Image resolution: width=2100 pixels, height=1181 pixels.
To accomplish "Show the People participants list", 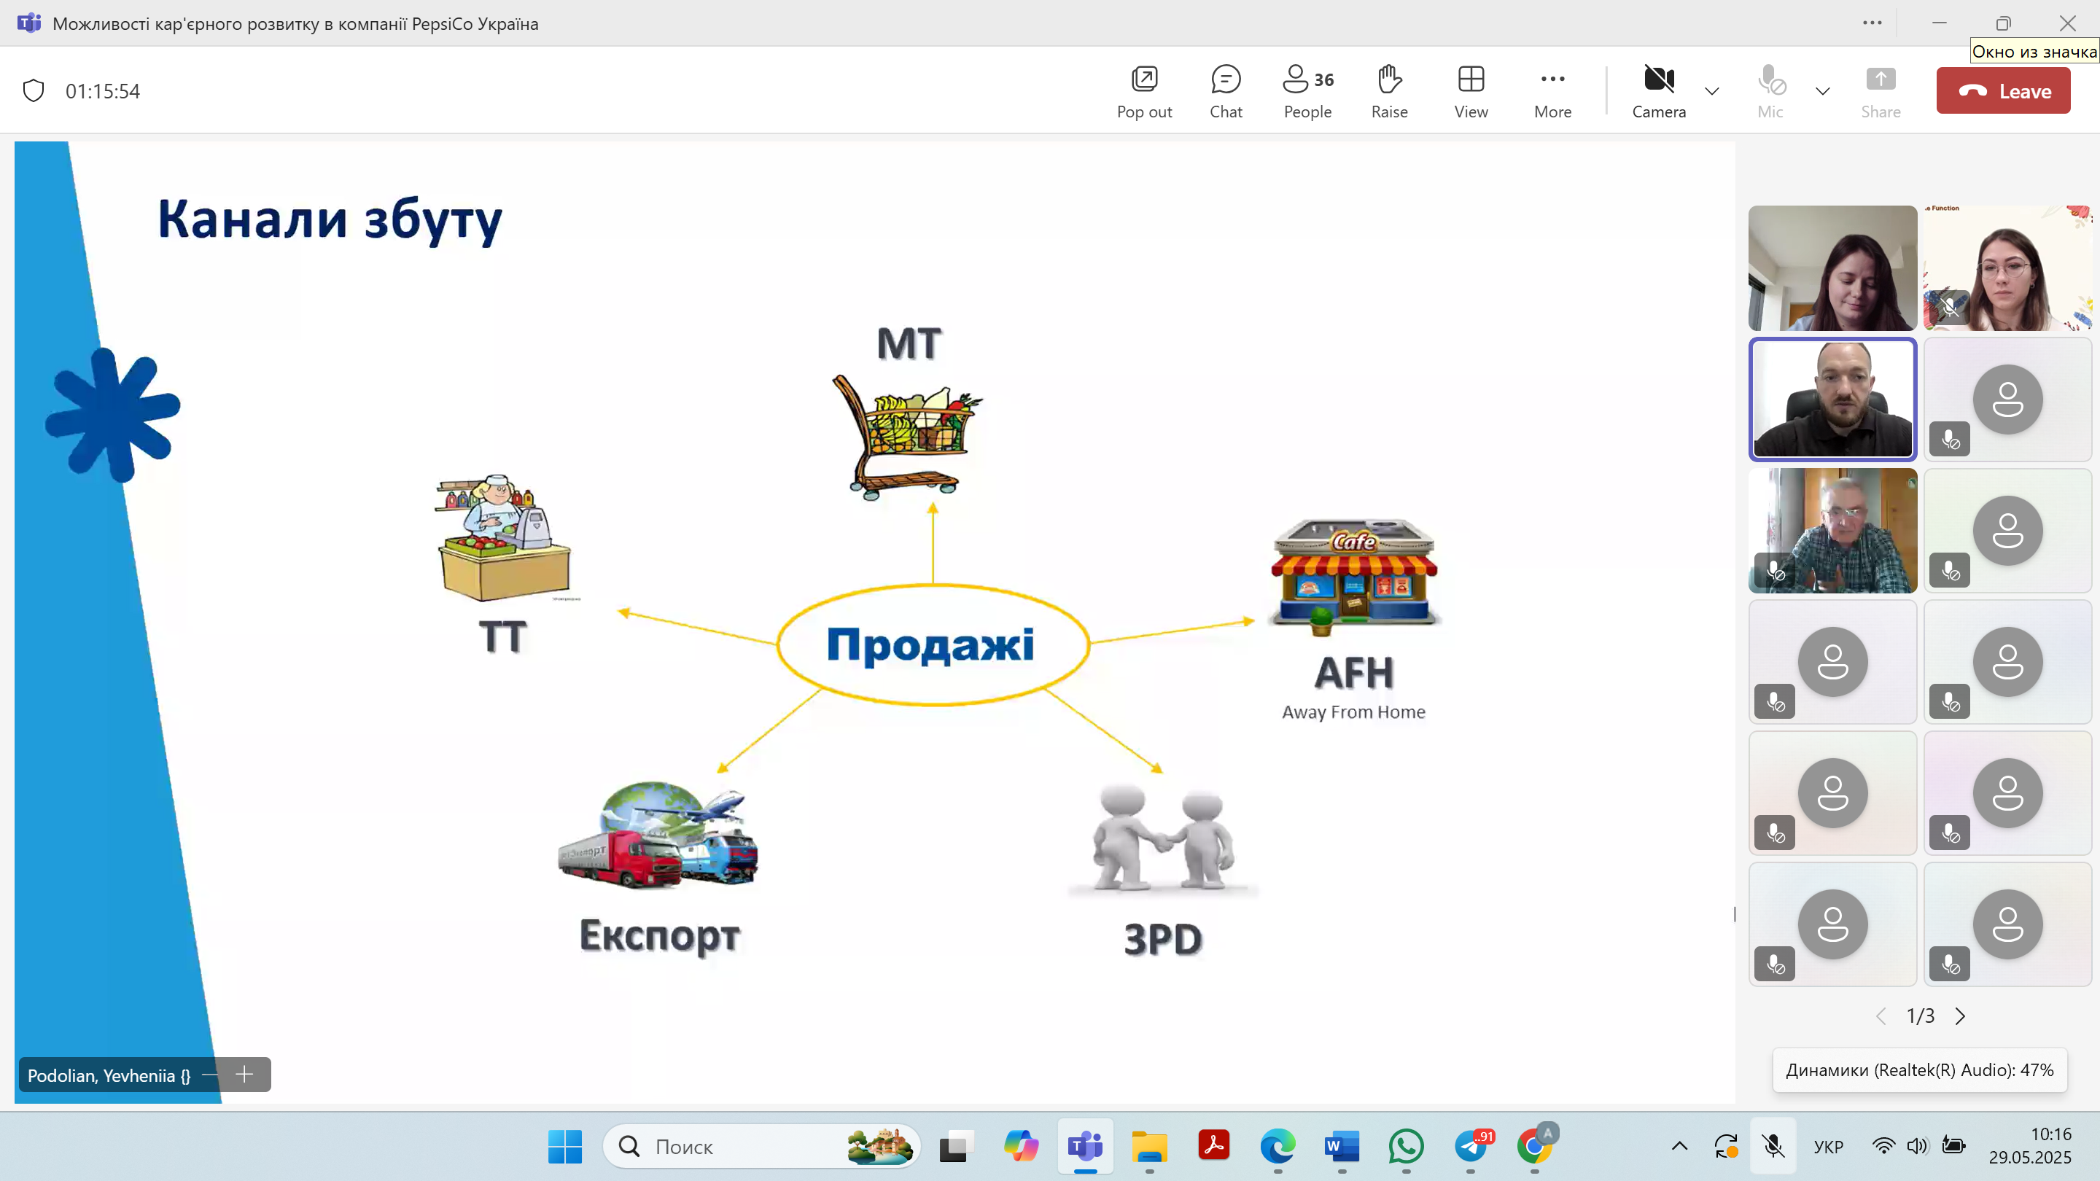I will (1307, 90).
